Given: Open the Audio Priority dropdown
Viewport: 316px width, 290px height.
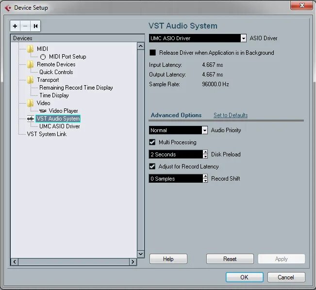Looking at the screenshot, I should click(x=204, y=130).
